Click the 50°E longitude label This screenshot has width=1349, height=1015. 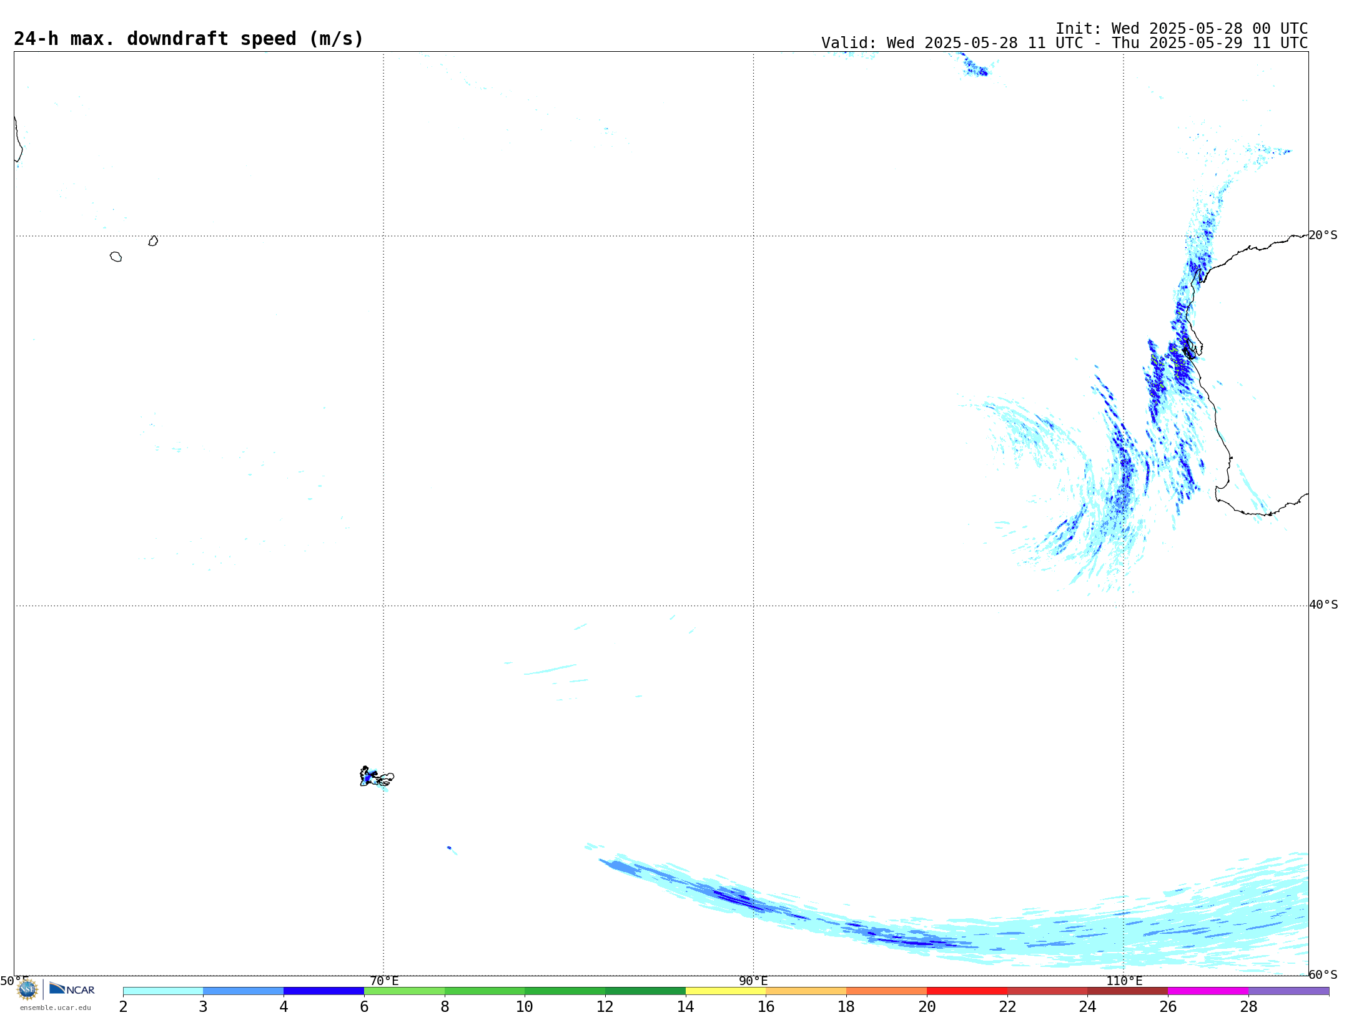(x=14, y=981)
